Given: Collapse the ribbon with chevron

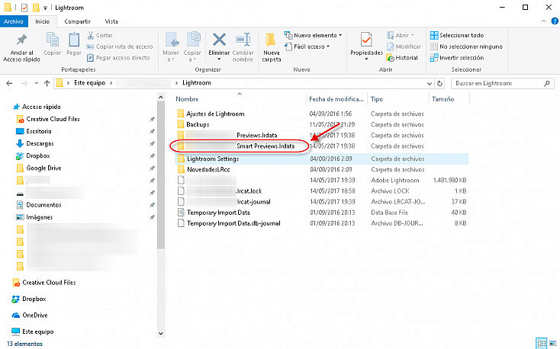Looking at the screenshot, I should (x=543, y=21).
